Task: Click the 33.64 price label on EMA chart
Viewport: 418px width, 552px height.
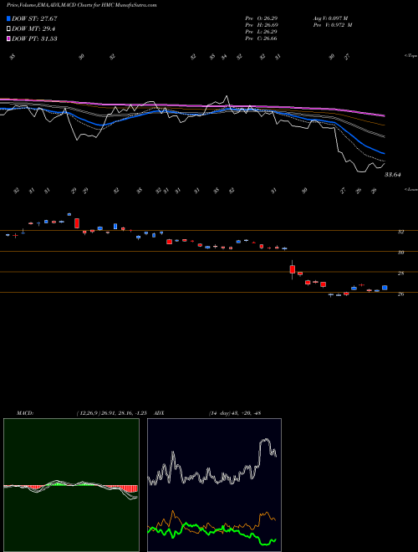Action: coord(392,175)
